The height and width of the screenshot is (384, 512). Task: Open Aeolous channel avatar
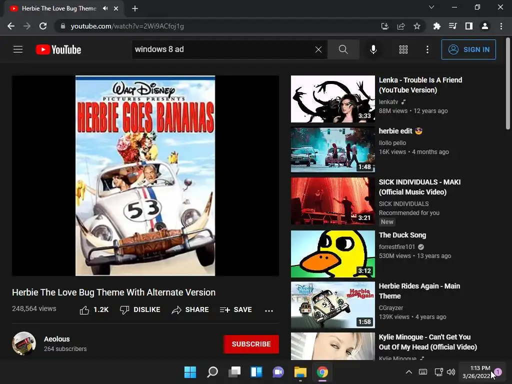point(24,343)
